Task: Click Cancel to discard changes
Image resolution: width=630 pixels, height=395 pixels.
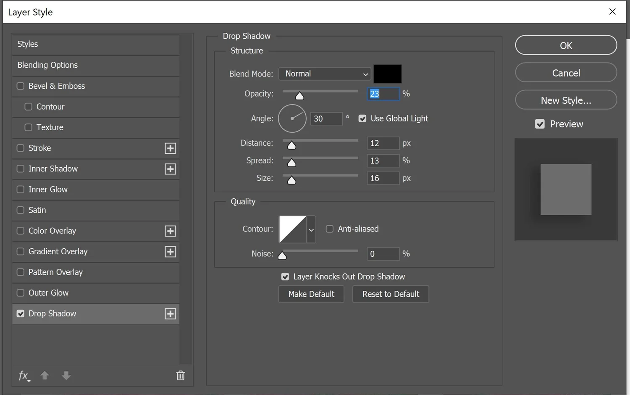Action: click(566, 73)
